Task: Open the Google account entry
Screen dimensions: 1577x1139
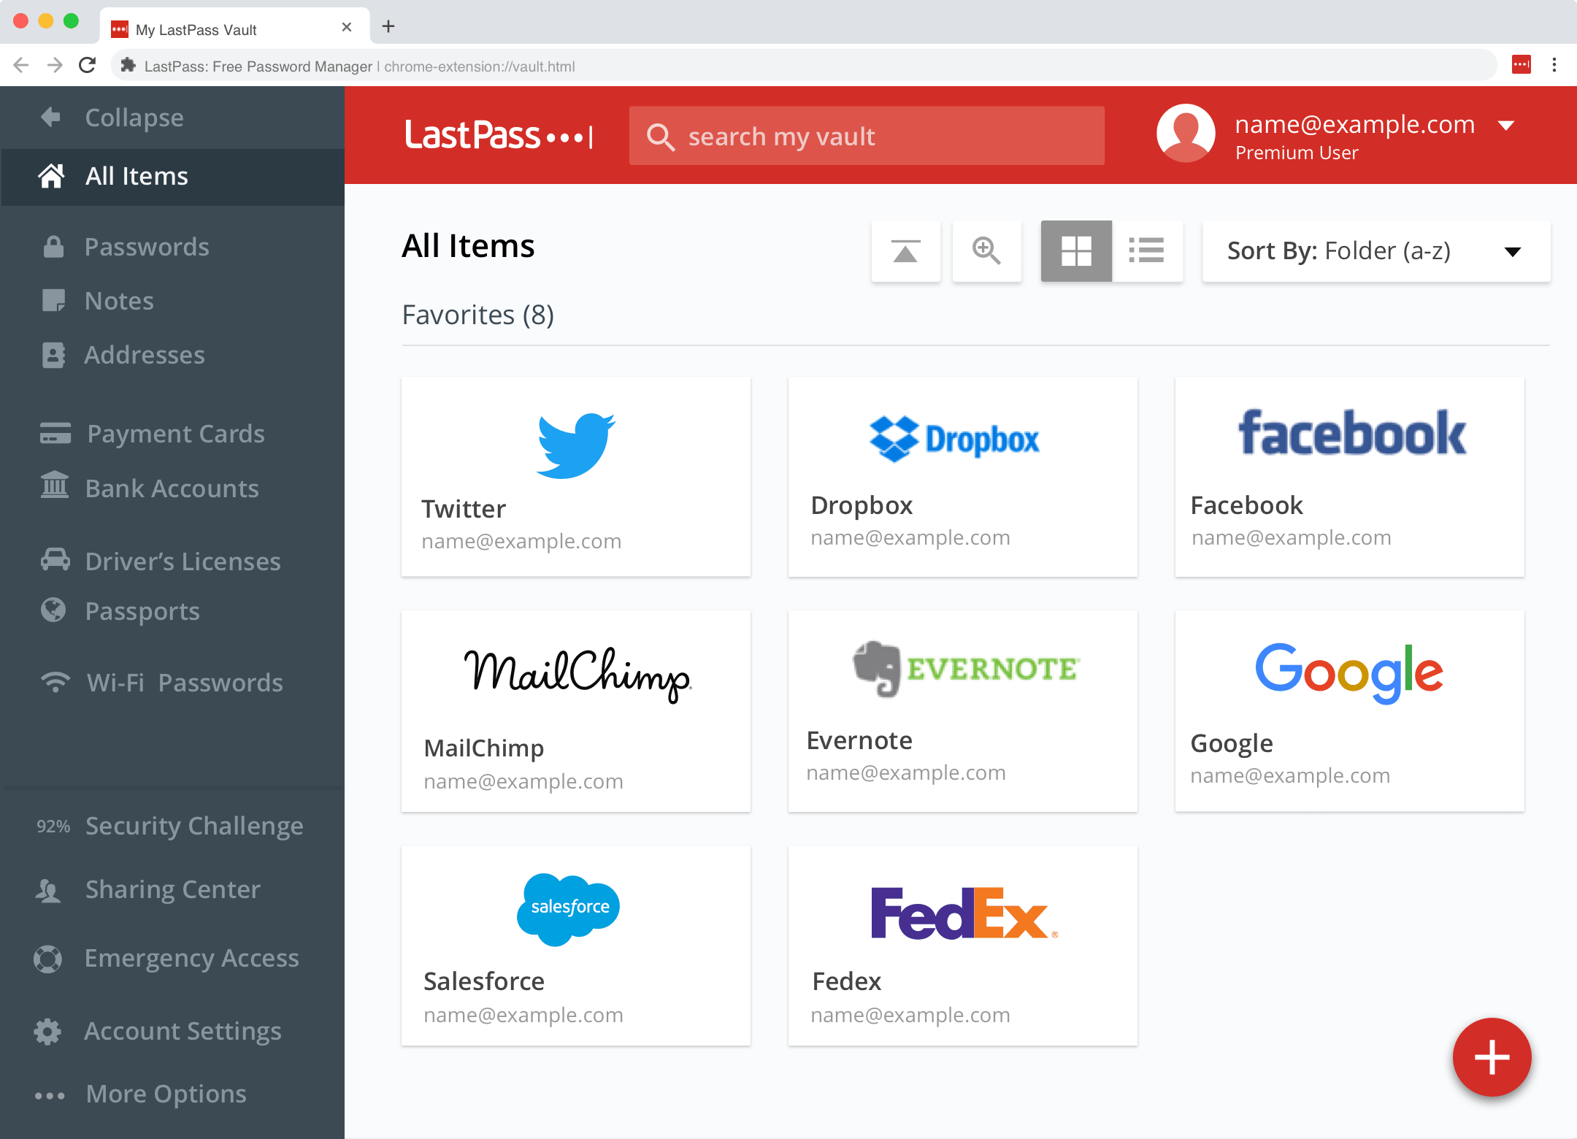Action: click(x=1347, y=710)
